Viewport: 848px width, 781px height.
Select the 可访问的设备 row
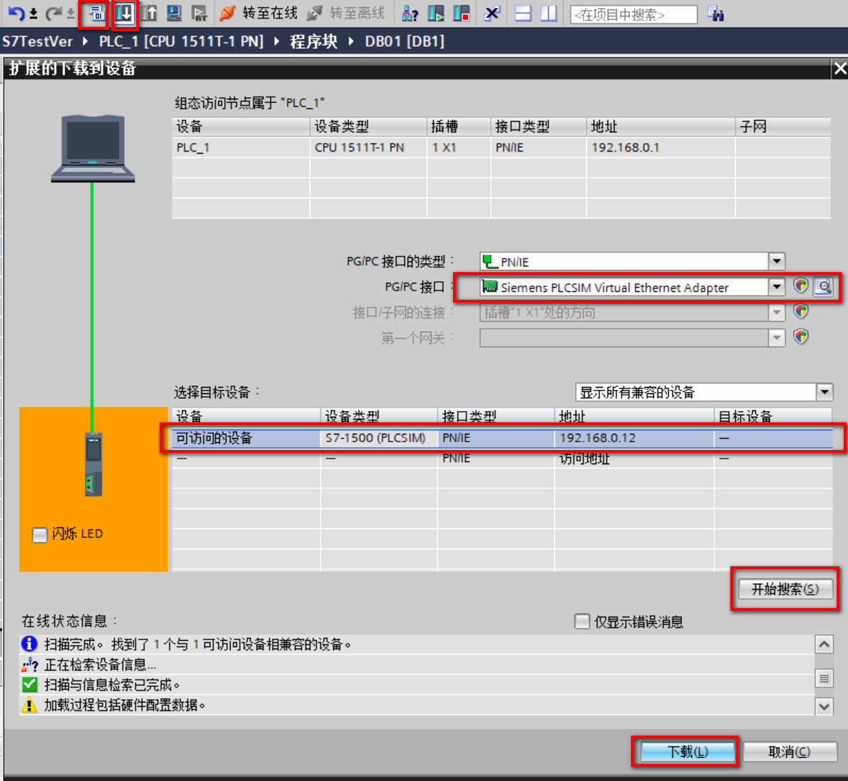(503, 438)
